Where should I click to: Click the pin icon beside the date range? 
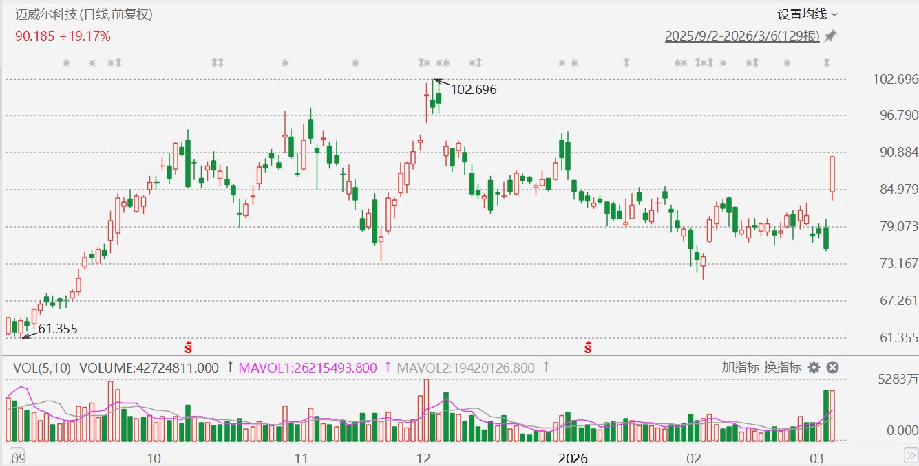pyautogui.click(x=831, y=36)
